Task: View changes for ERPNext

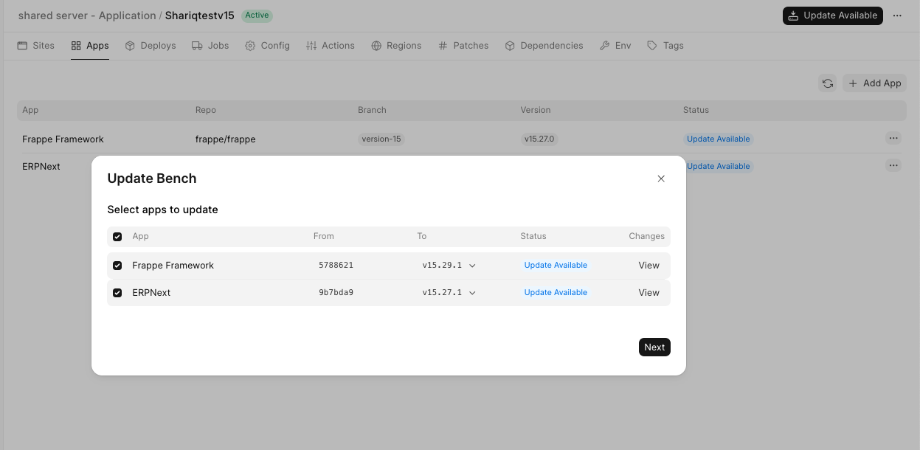Action: point(649,293)
